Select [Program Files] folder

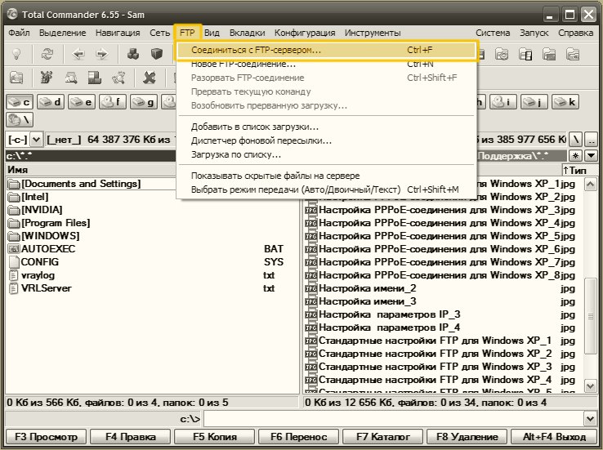pyautogui.click(x=49, y=223)
